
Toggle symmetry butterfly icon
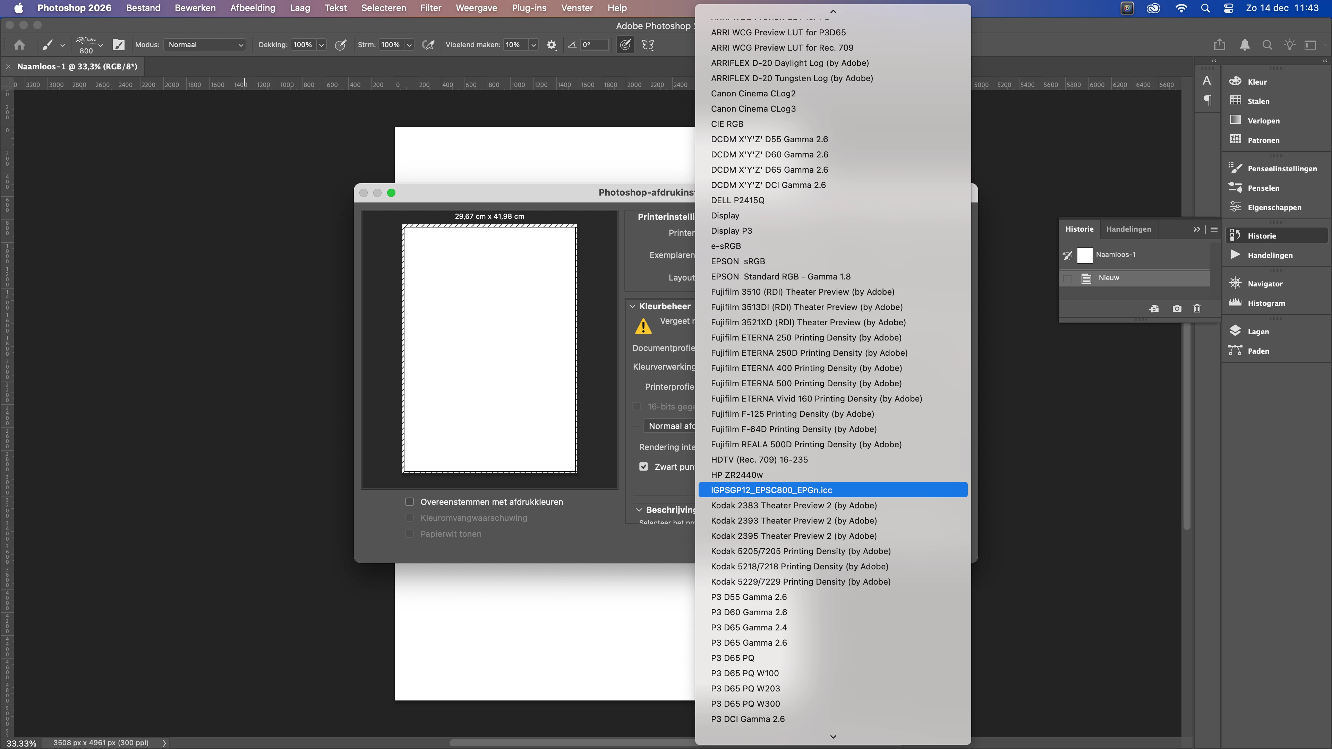(x=648, y=45)
